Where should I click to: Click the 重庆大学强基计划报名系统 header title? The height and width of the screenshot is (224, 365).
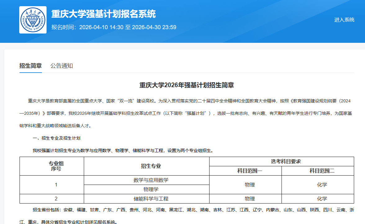pyautogui.click(x=103, y=14)
